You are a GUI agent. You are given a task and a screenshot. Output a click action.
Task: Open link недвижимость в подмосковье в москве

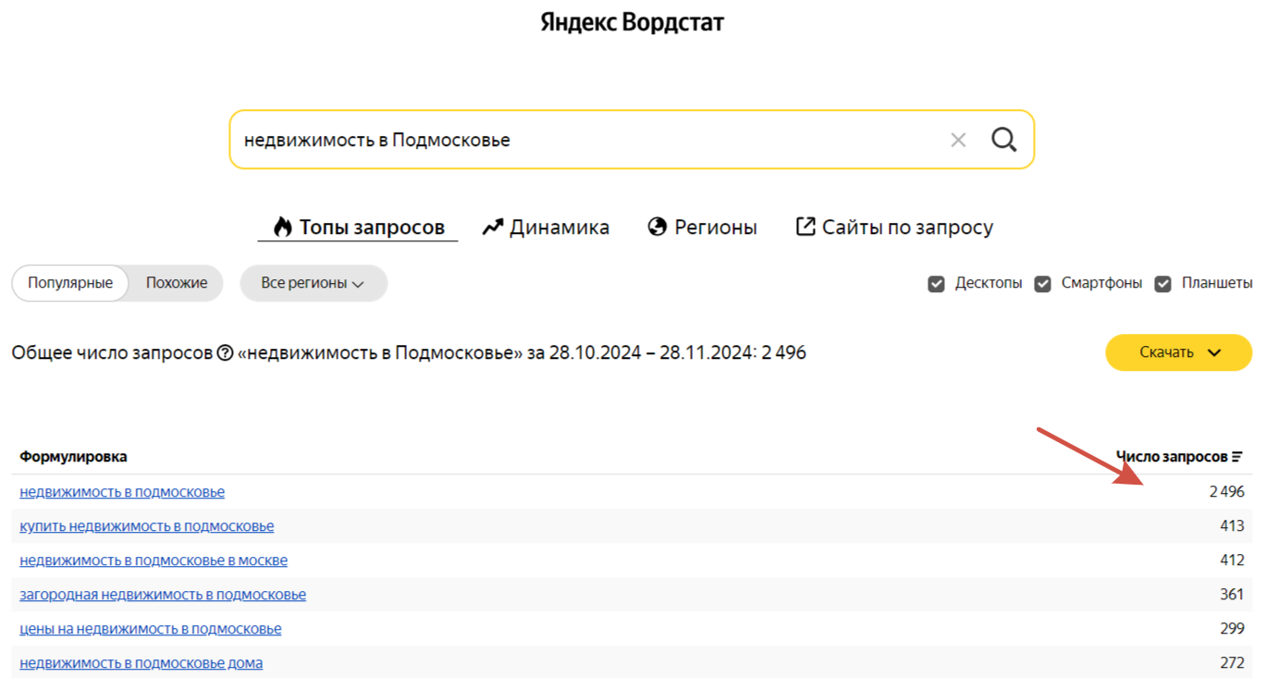154,561
